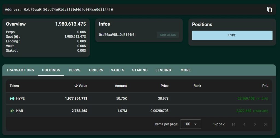Go to previous page chevron

pyautogui.click(x=244, y=124)
